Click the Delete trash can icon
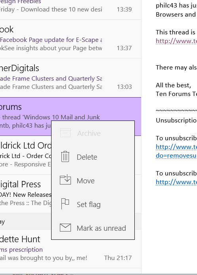Viewport: 197px width, 275px height. 65,156
